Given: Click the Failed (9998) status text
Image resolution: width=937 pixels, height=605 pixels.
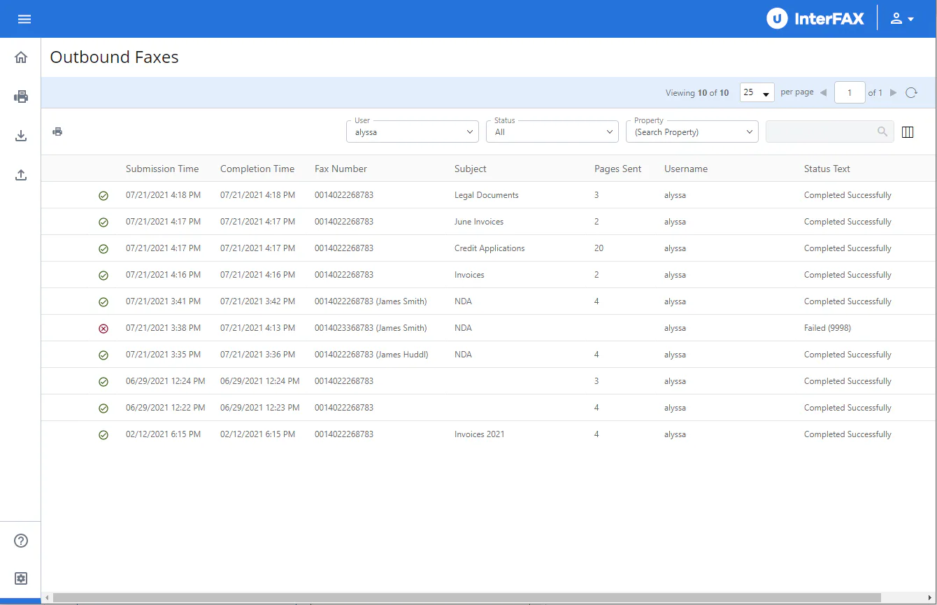Looking at the screenshot, I should pyautogui.click(x=827, y=328).
